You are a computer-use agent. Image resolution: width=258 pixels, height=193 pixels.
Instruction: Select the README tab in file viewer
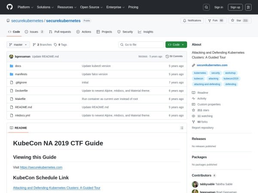[x=18, y=128]
